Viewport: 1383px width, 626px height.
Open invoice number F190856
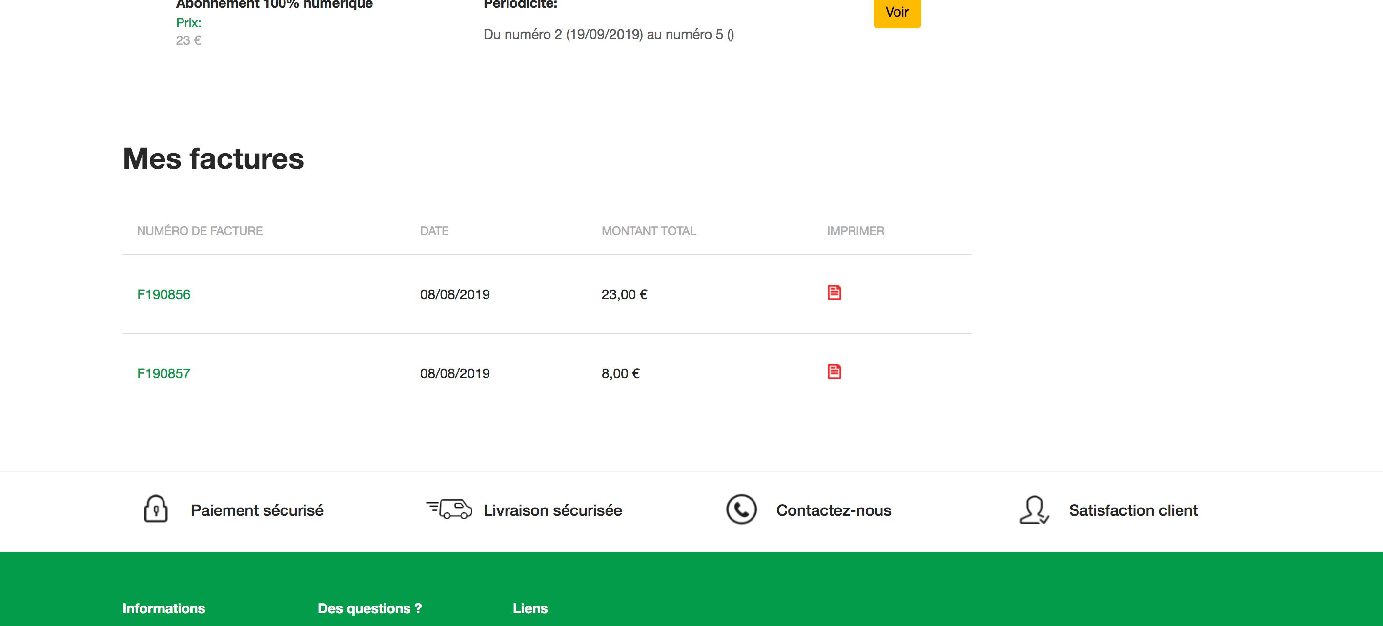[x=164, y=294]
